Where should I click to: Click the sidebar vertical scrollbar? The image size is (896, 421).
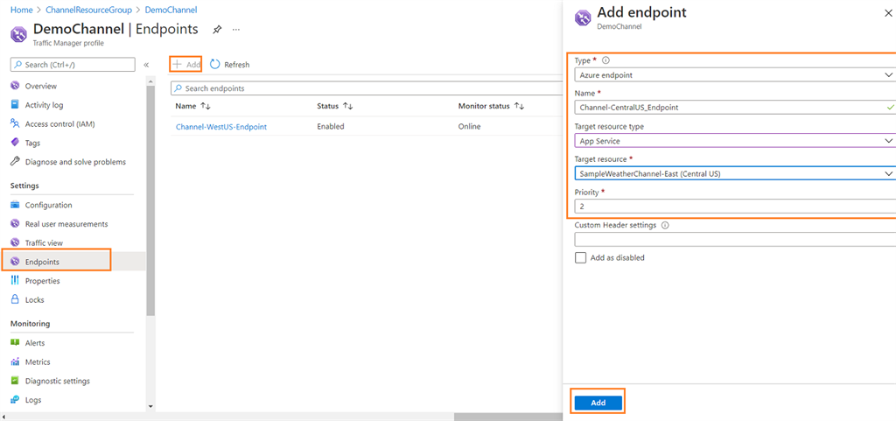[x=150, y=200]
